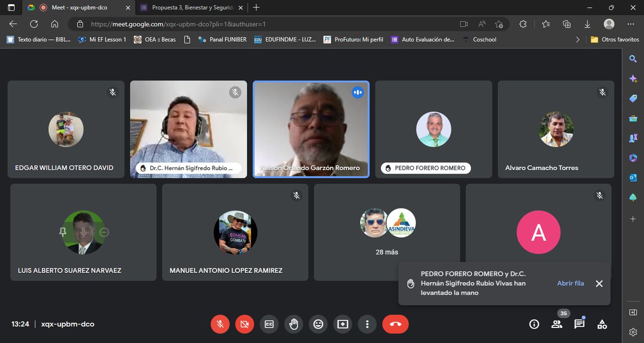This screenshot has width=644, height=343.
Task: Reload the page with refresh button
Action: tap(34, 24)
